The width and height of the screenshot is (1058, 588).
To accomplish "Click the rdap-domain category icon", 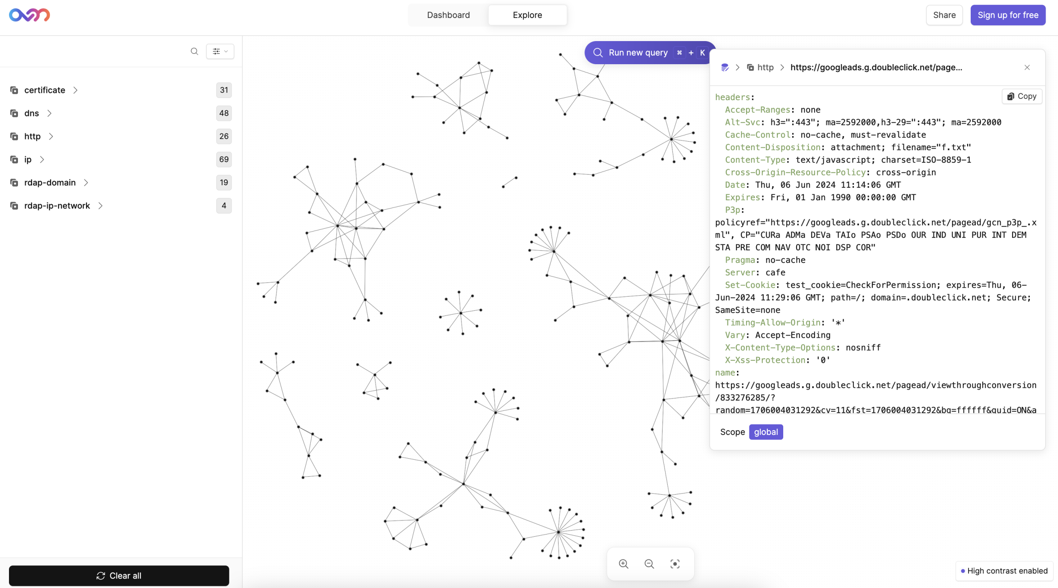I will pyautogui.click(x=14, y=182).
